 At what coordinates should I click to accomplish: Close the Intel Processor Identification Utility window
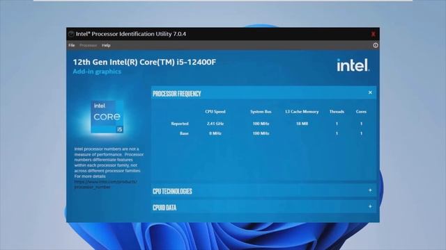click(374, 34)
